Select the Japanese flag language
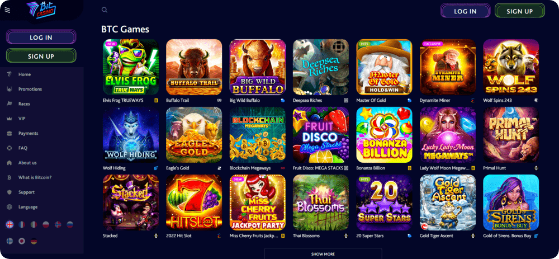Image resolution: width=559 pixels, height=259 pixels. pyautogui.click(x=22, y=241)
